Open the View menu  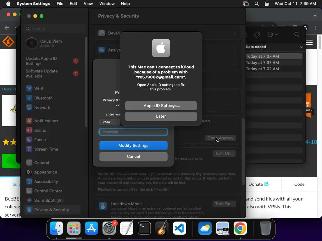pos(88,4)
